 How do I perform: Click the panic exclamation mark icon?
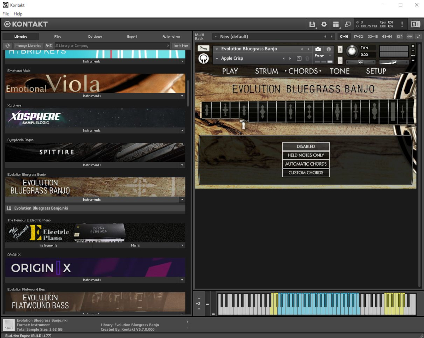click(x=402, y=24)
